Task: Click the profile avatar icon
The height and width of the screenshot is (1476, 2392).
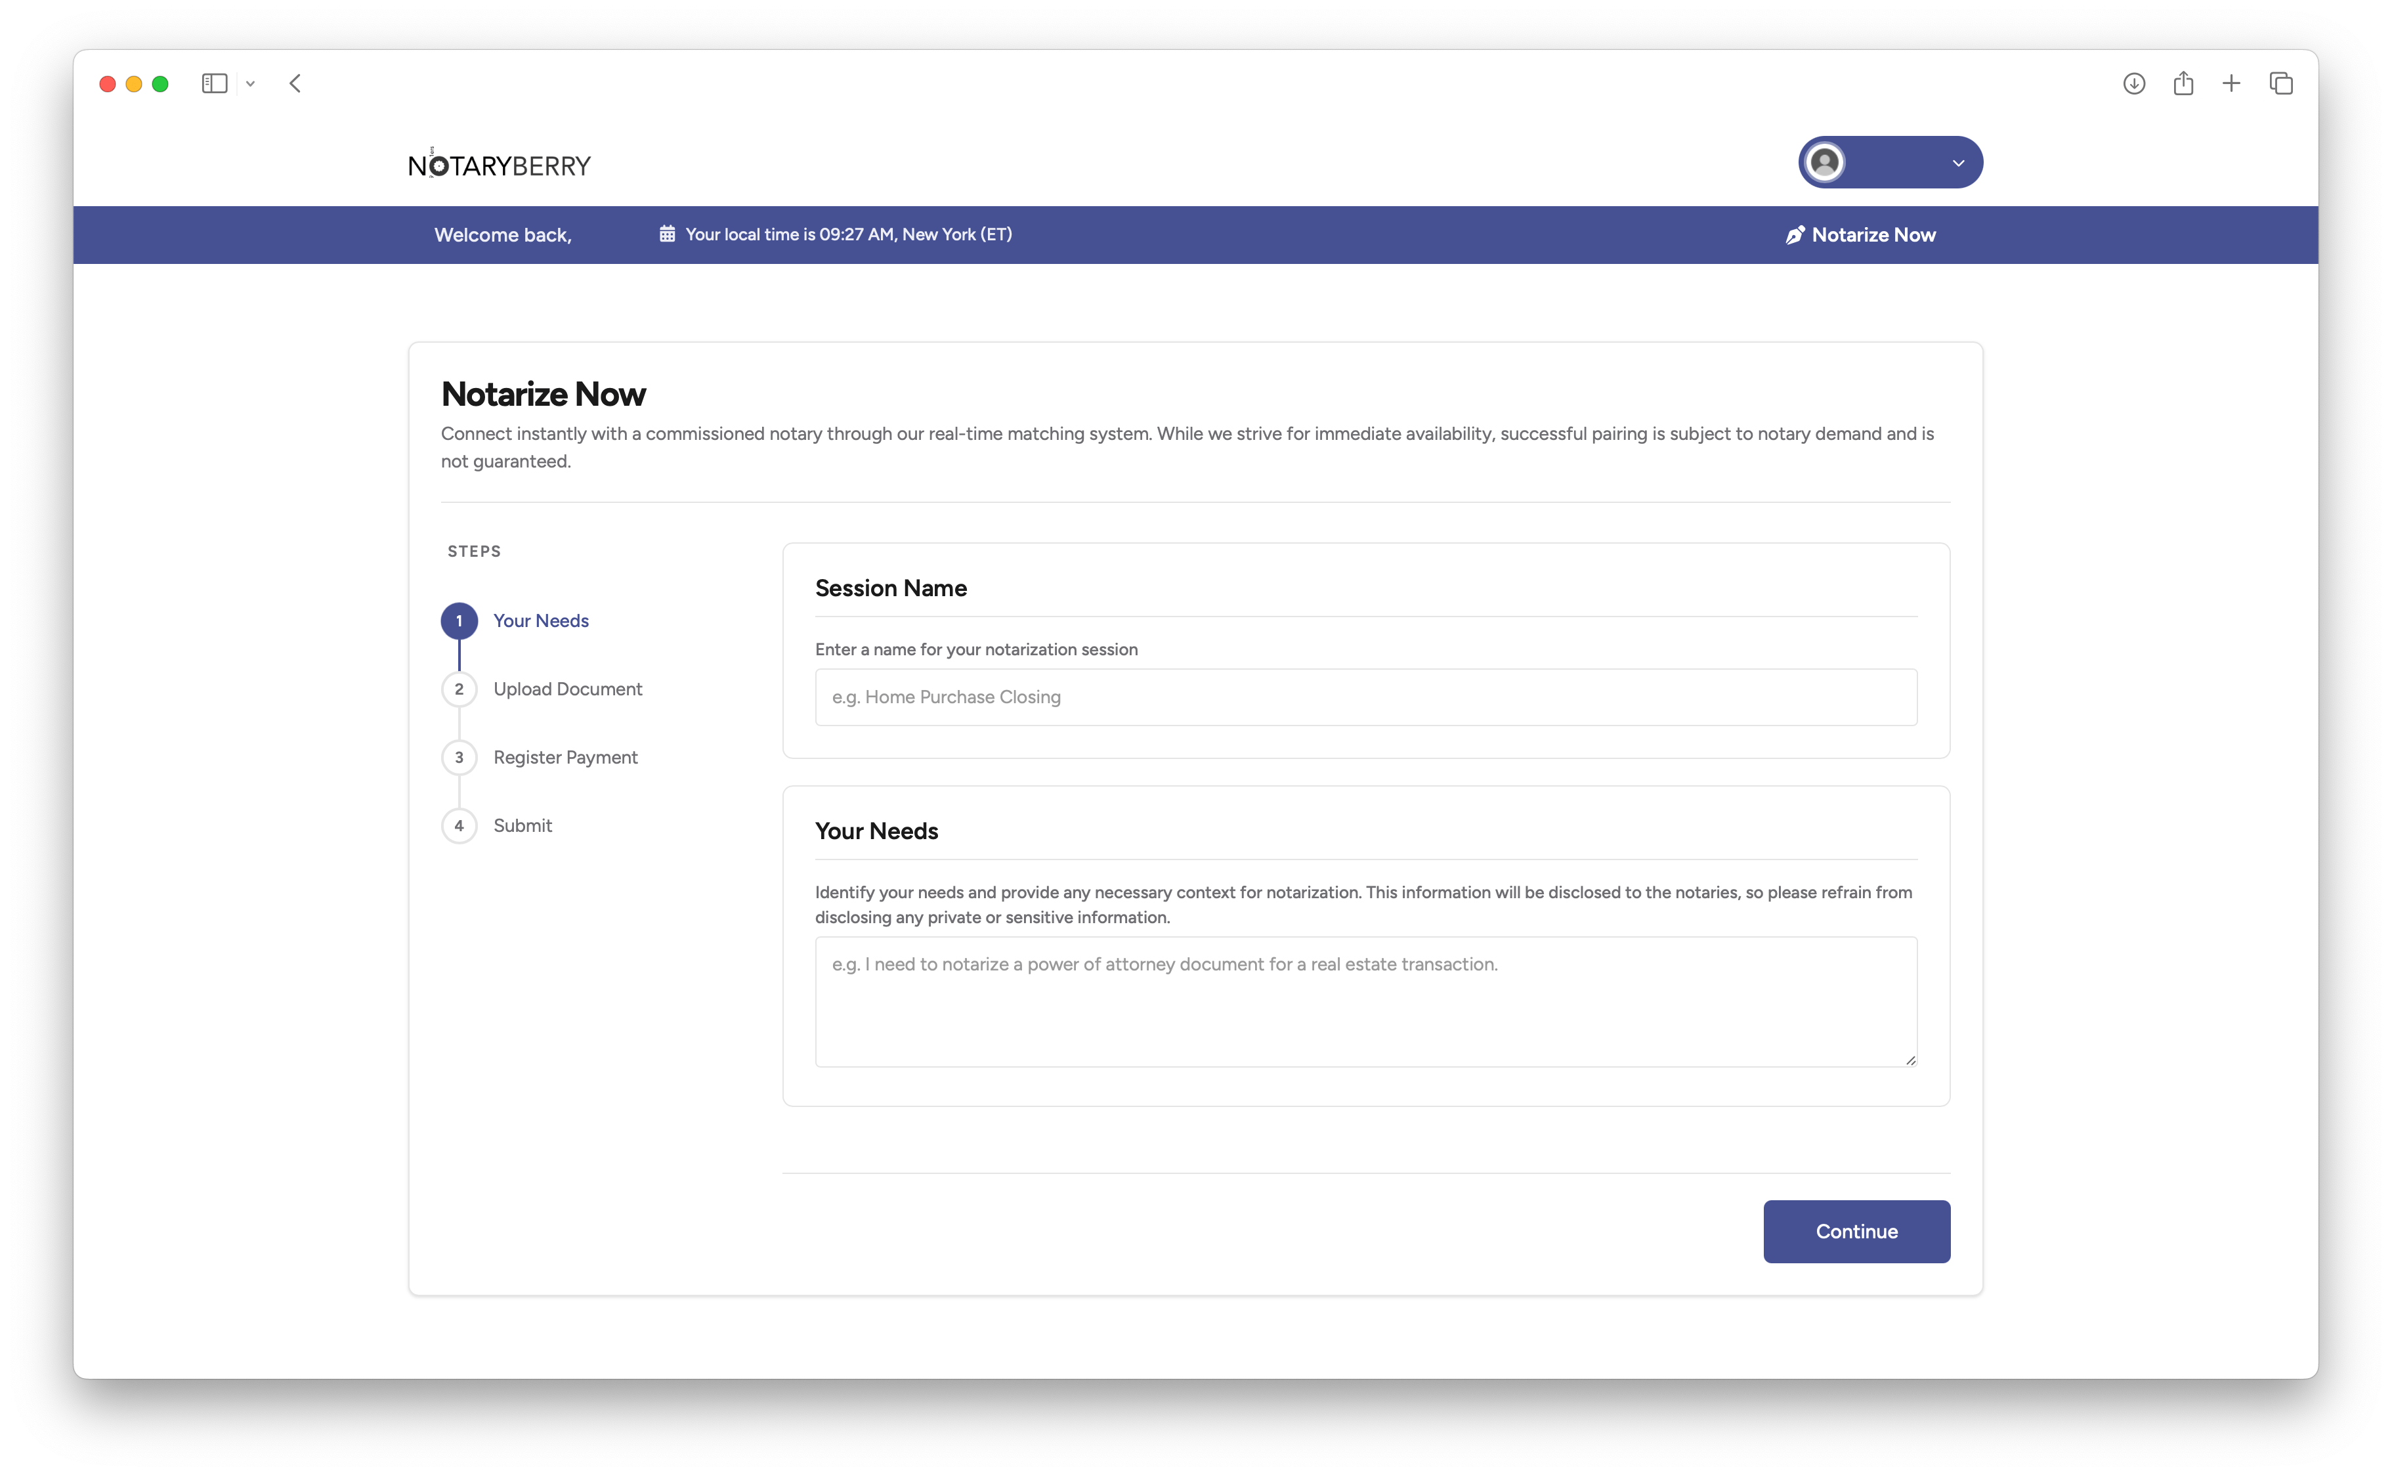Action: (x=1826, y=162)
